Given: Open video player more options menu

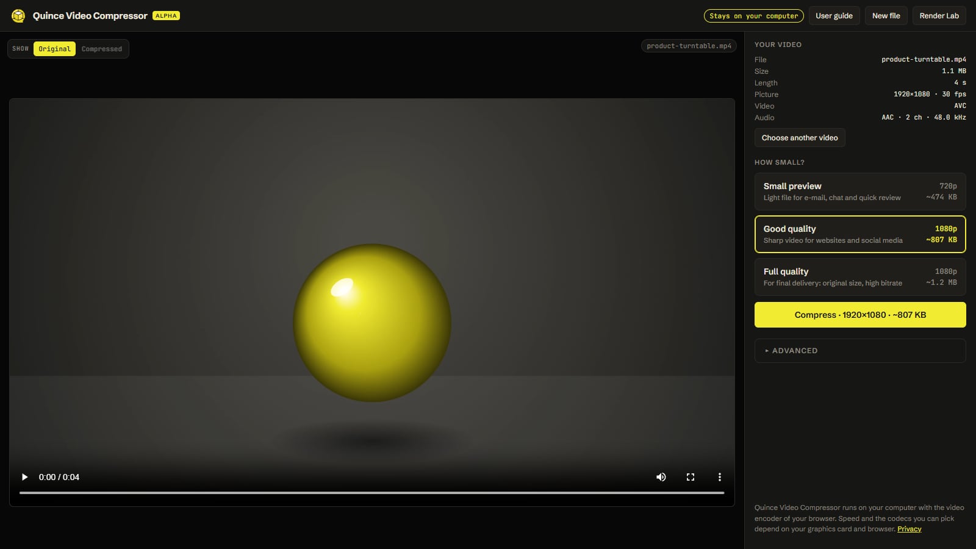Looking at the screenshot, I should (720, 477).
